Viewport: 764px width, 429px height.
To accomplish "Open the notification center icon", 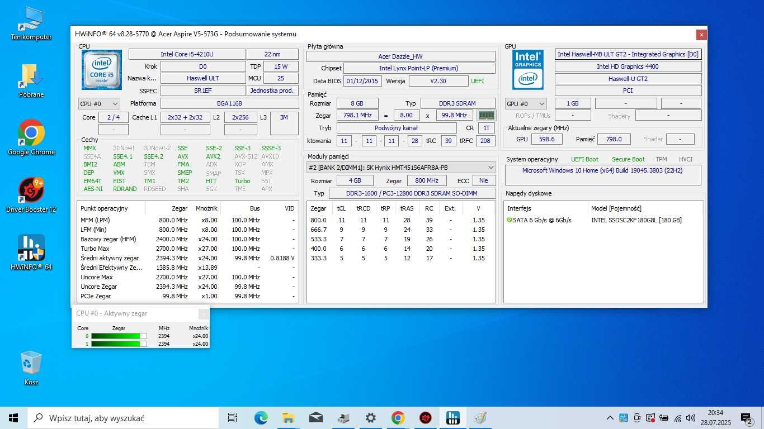I will click(x=747, y=418).
